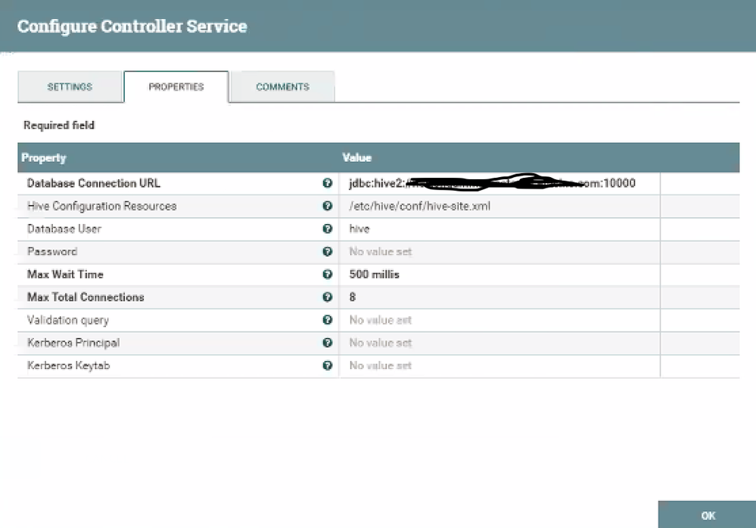Image resolution: width=756 pixels, height=528 pixels.
Task: Select the Max Wait Time property name
Action: [65, 275]
